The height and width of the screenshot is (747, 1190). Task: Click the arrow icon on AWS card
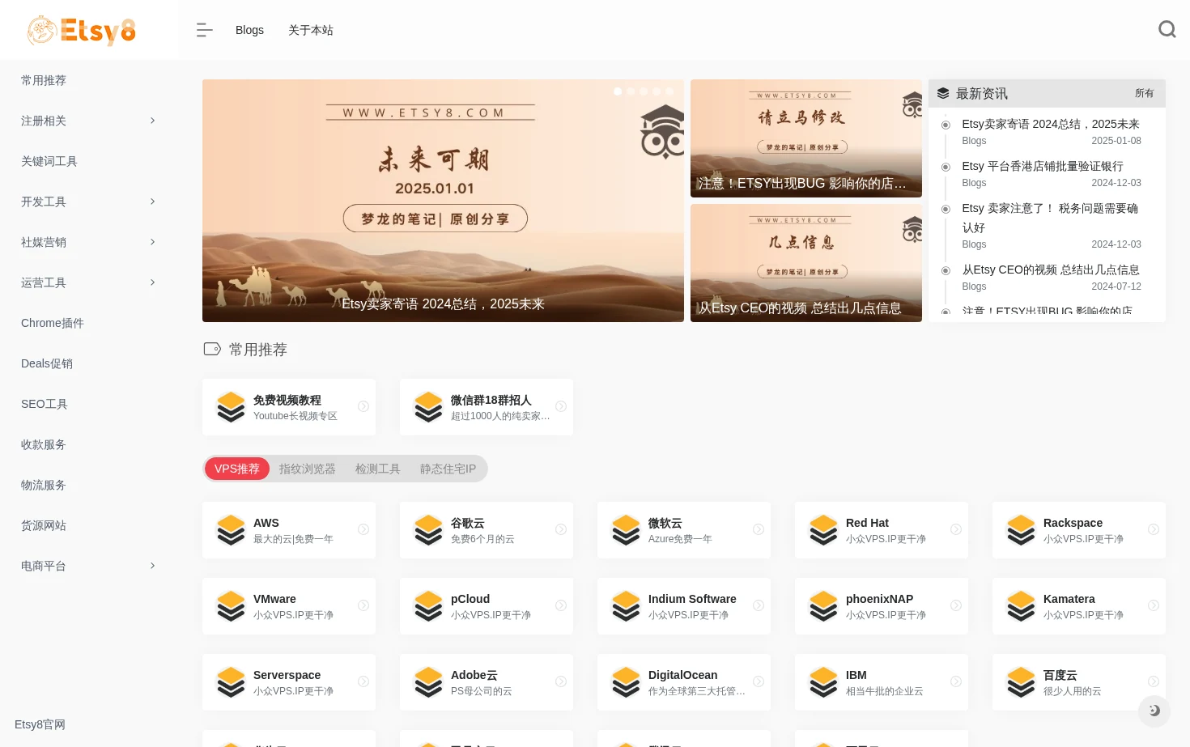click(363, 529)
